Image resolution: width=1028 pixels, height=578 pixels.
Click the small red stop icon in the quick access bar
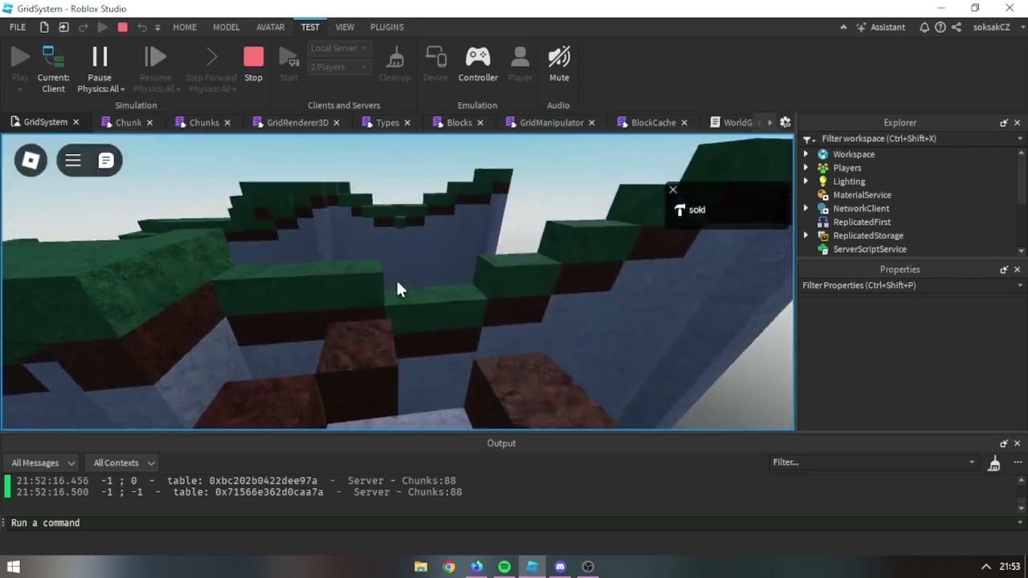click(x=122, y=27)
